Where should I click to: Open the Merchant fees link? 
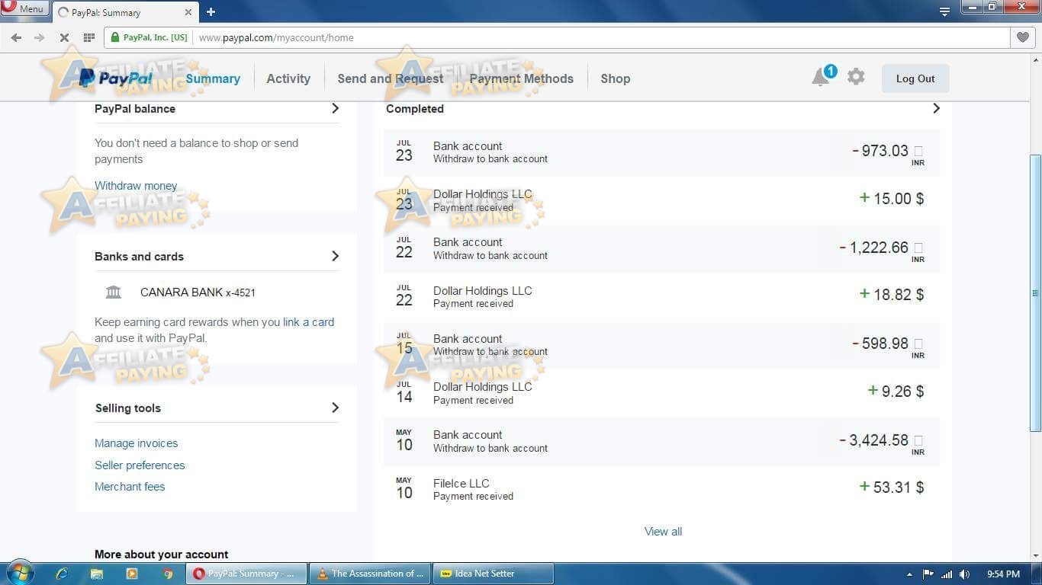point(130,486)
